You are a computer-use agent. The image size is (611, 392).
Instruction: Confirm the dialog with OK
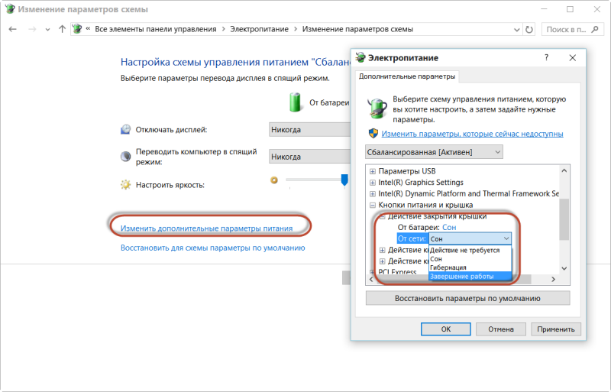click(x=446, y=329)
